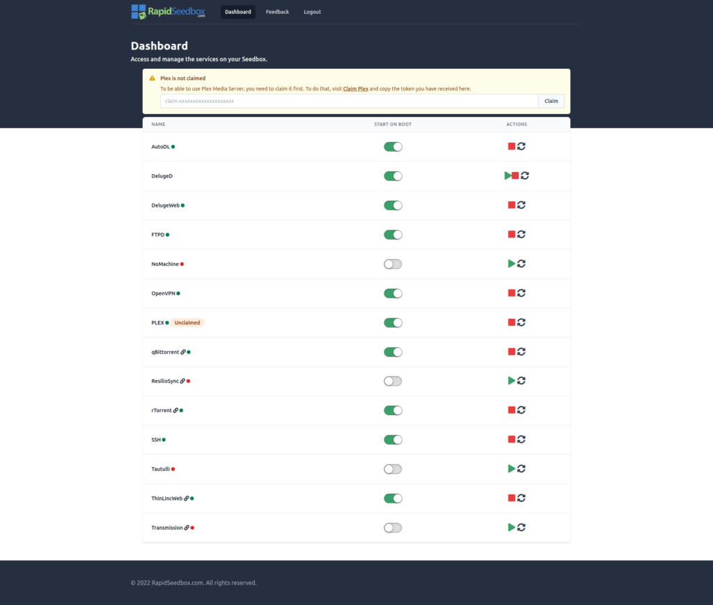The width and height of the screenshot is (713, 605).
Task: Restart the PLEX service
Action: point(521,322)
